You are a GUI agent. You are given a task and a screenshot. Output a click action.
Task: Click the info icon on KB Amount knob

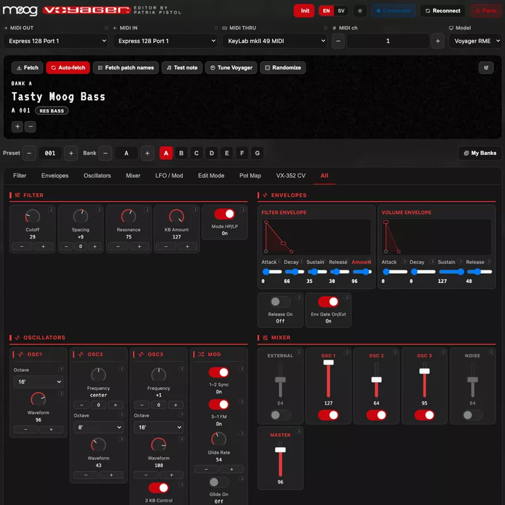click(195, 210)
